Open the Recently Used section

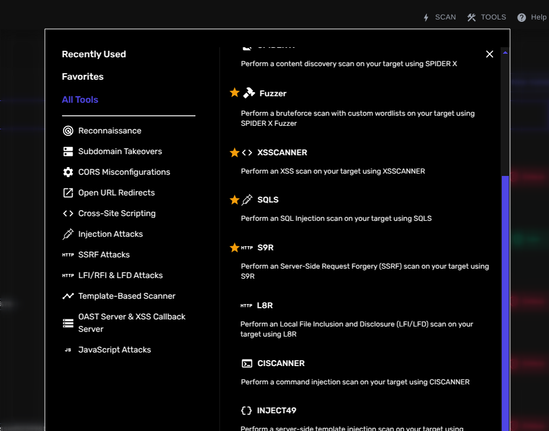[x=94, y=54]
